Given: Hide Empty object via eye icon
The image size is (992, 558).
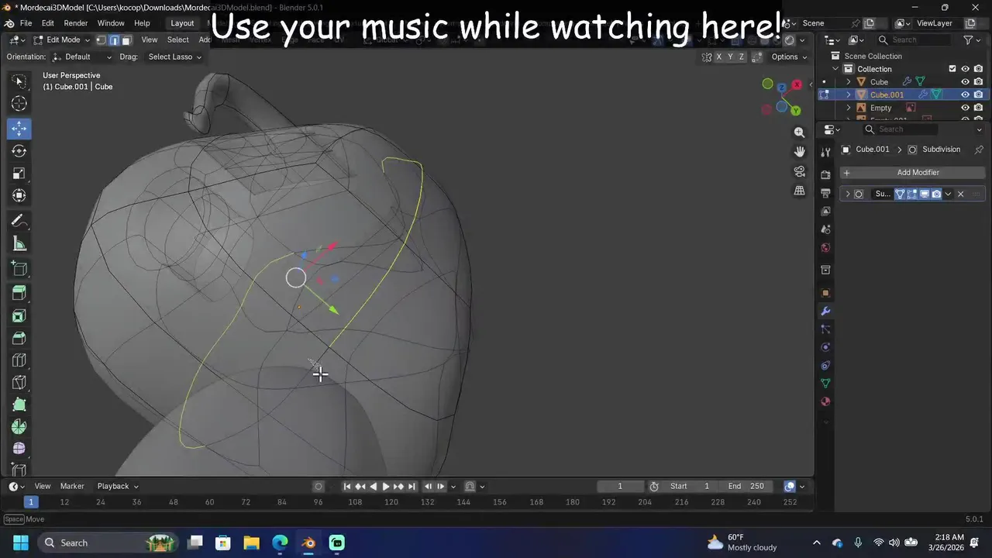Looking at the screenshot, I should pos(966,108).
